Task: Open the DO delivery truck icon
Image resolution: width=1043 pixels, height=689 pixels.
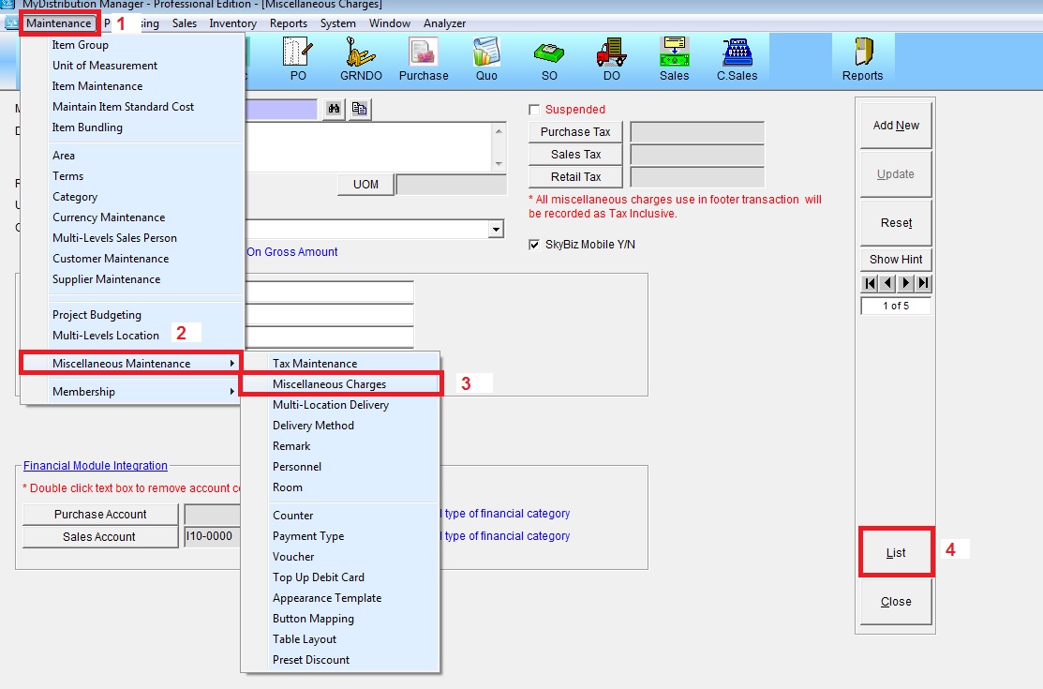Action: (611, 58)
